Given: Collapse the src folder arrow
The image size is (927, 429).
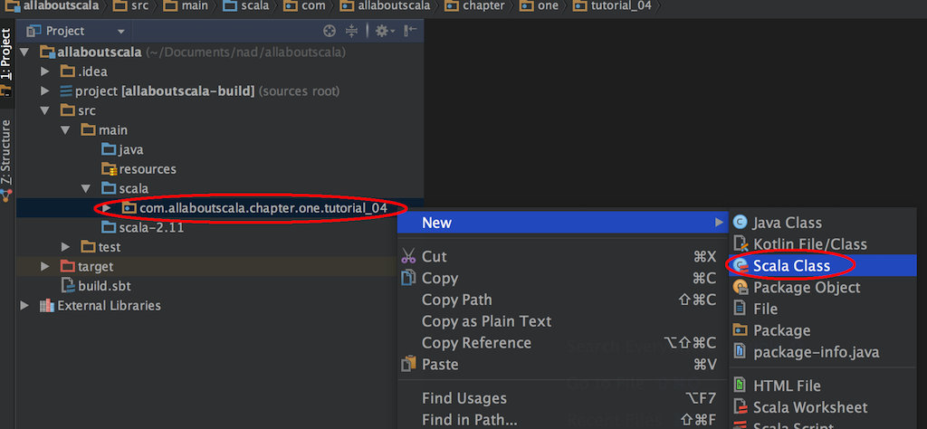Looking at the screenshot, I should click(45, 110).
